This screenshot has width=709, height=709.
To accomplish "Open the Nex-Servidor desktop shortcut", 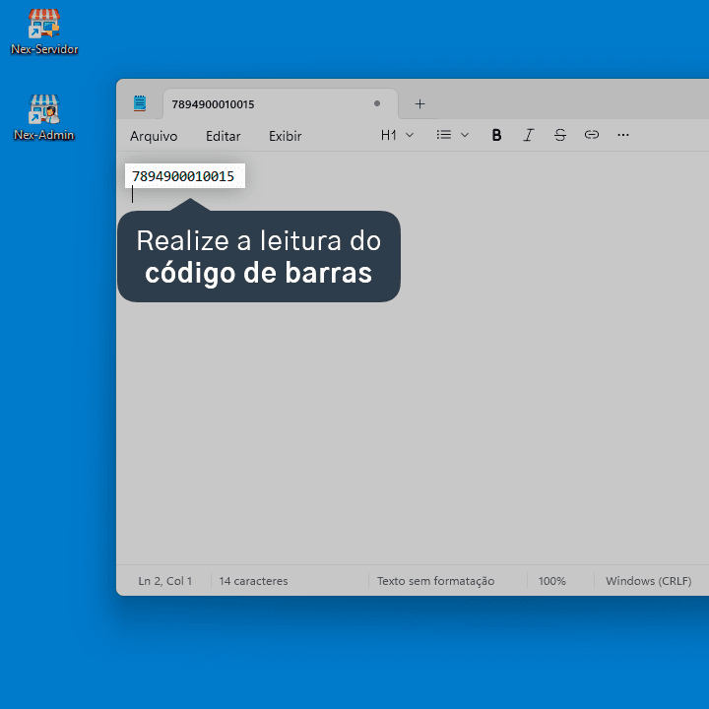I will [44, 32].
